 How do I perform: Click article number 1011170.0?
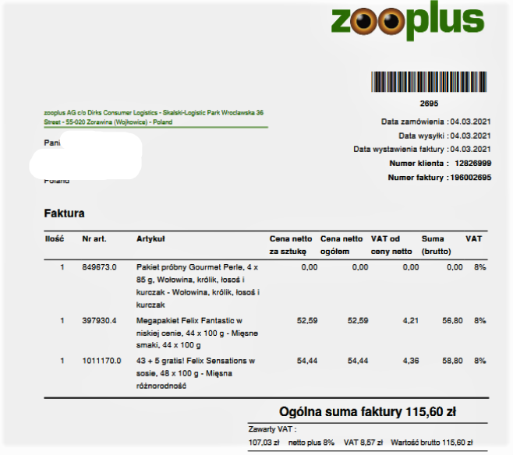(x=101, y=362)
